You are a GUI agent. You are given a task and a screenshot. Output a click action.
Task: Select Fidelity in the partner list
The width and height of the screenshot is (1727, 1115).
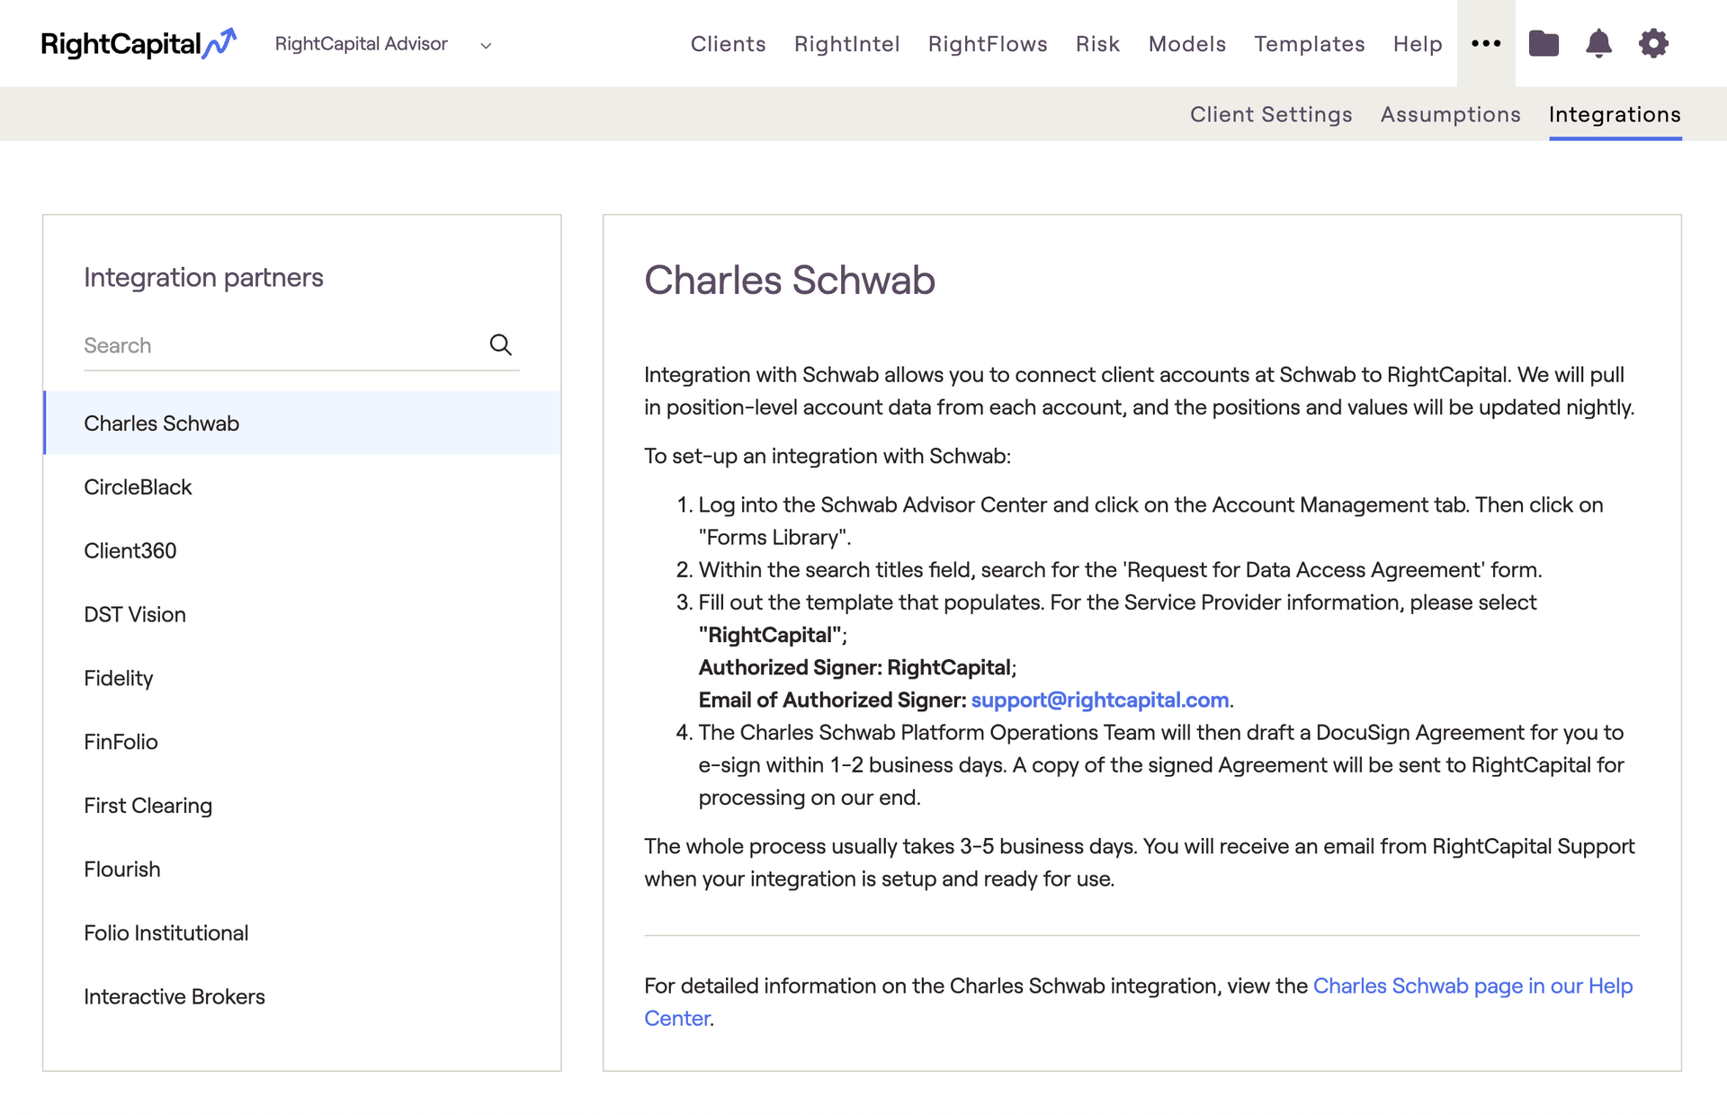point(302,678)
